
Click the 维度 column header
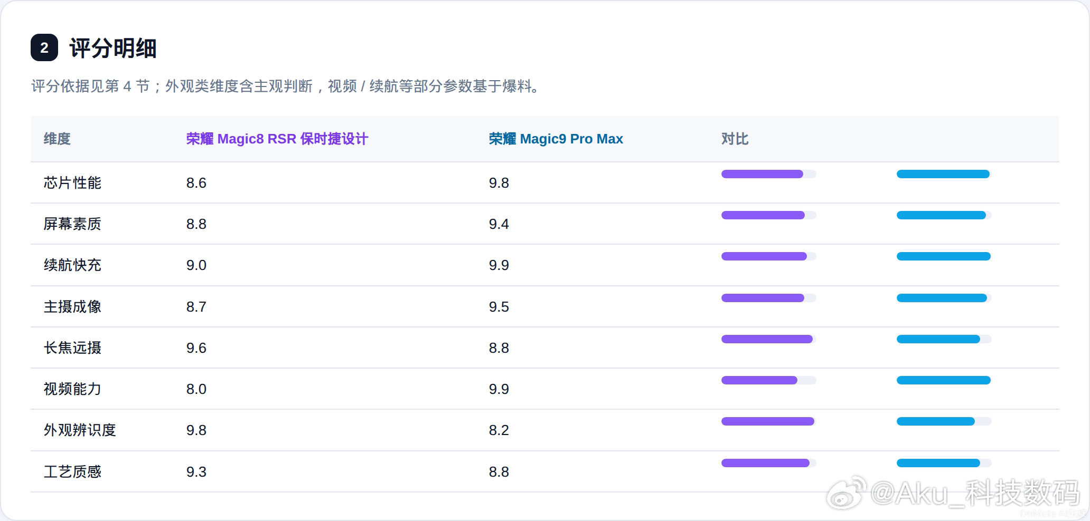[x=57, y=139]
